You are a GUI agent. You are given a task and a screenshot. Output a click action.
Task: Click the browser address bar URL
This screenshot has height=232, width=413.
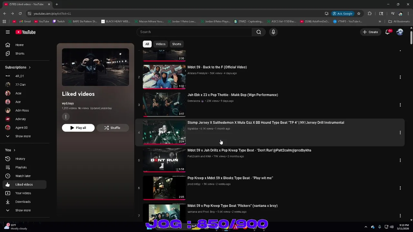click(x=52, y=14)
